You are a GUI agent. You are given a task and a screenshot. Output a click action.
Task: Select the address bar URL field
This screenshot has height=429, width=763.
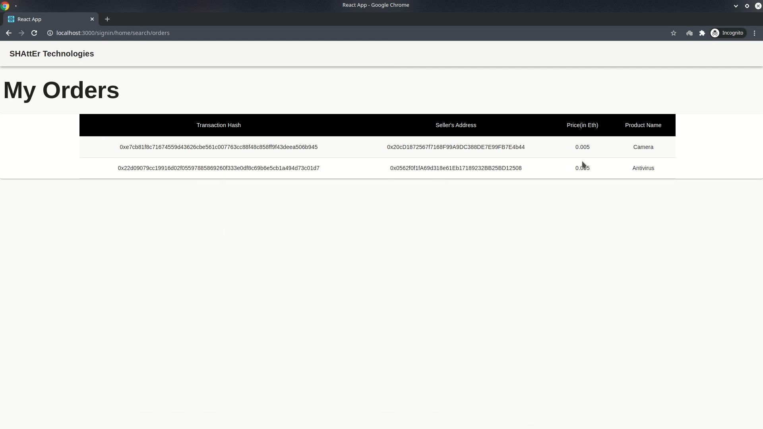pos(113,33)
